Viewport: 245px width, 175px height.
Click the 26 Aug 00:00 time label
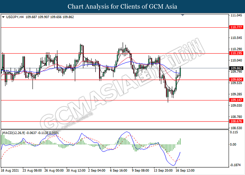[54, 170]
